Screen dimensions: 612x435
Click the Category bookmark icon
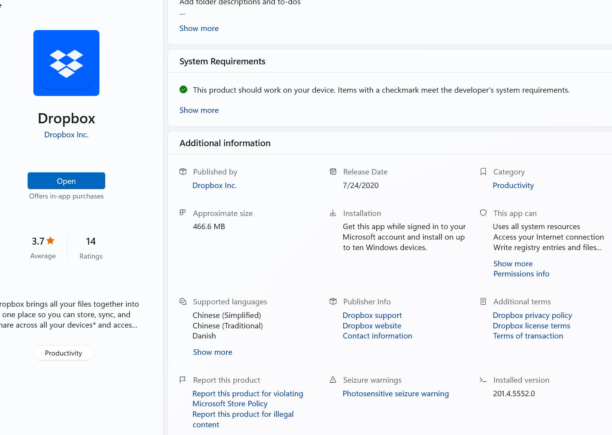(x=483, y=171)
